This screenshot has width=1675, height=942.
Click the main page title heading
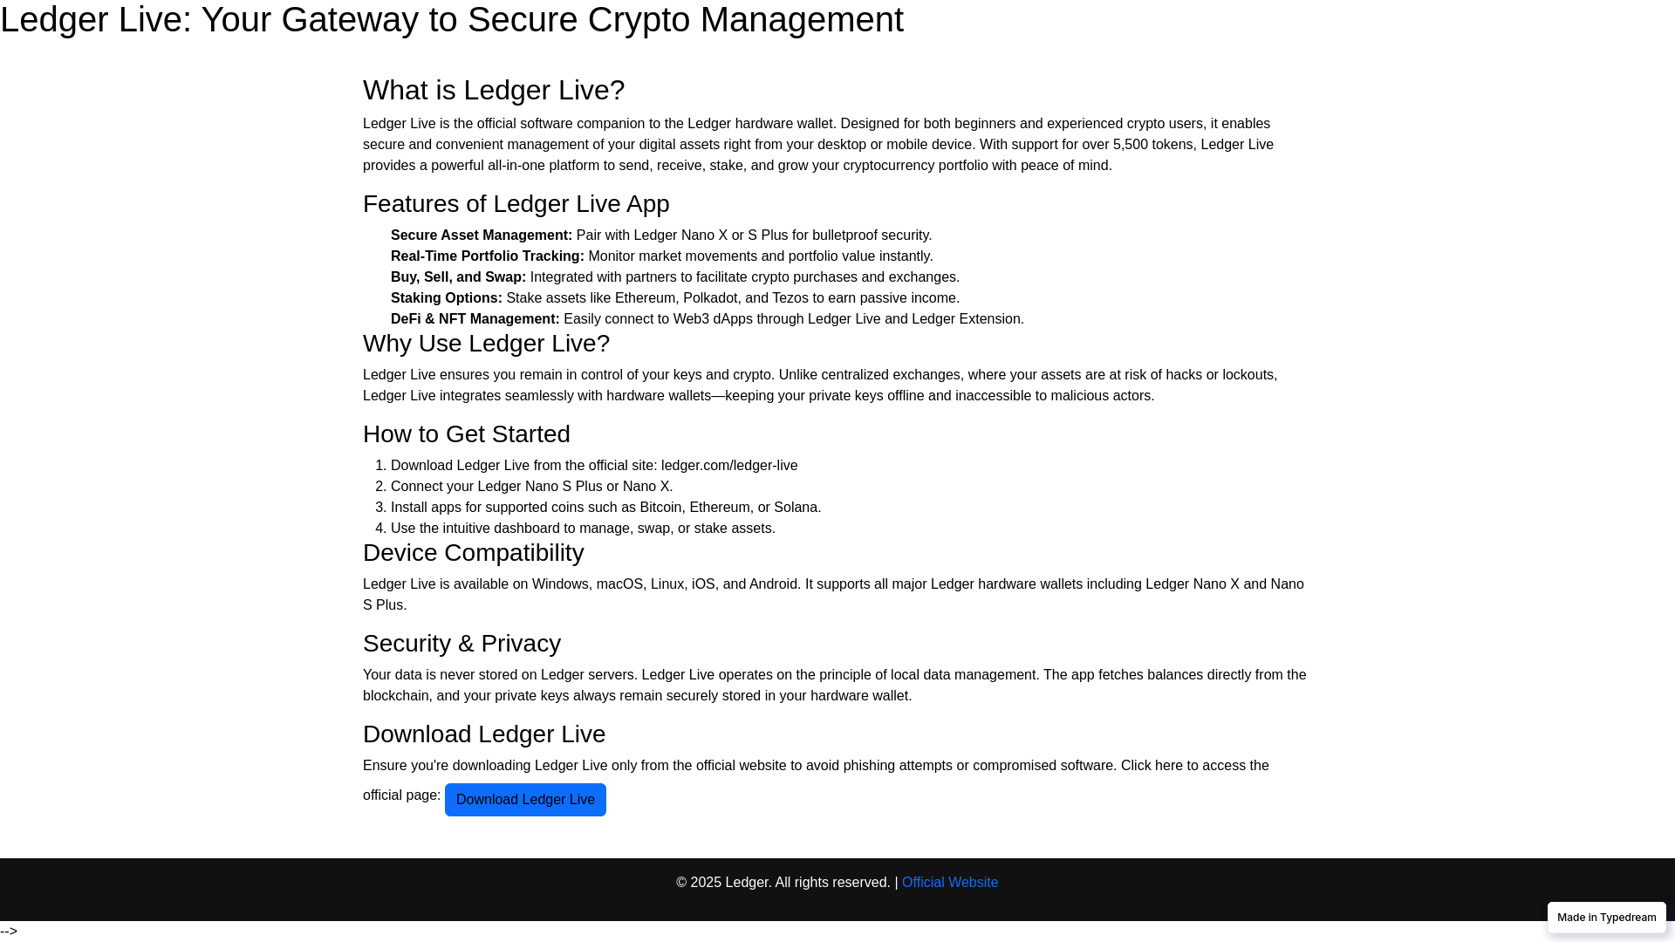point(452,19)
